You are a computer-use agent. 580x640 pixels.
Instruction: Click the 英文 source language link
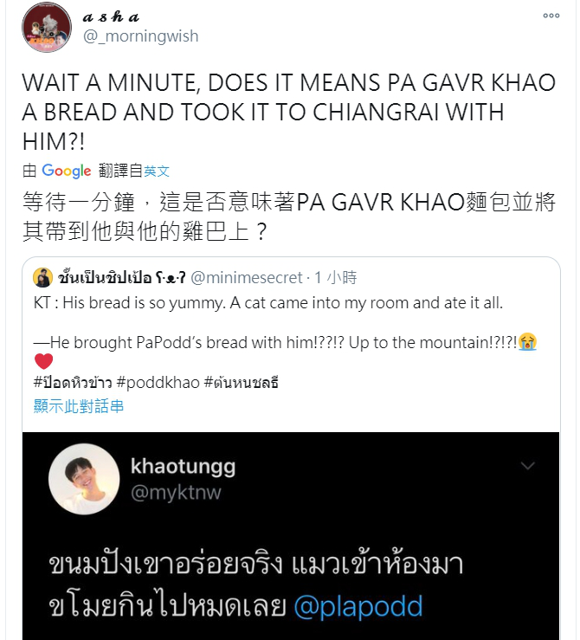157,171
